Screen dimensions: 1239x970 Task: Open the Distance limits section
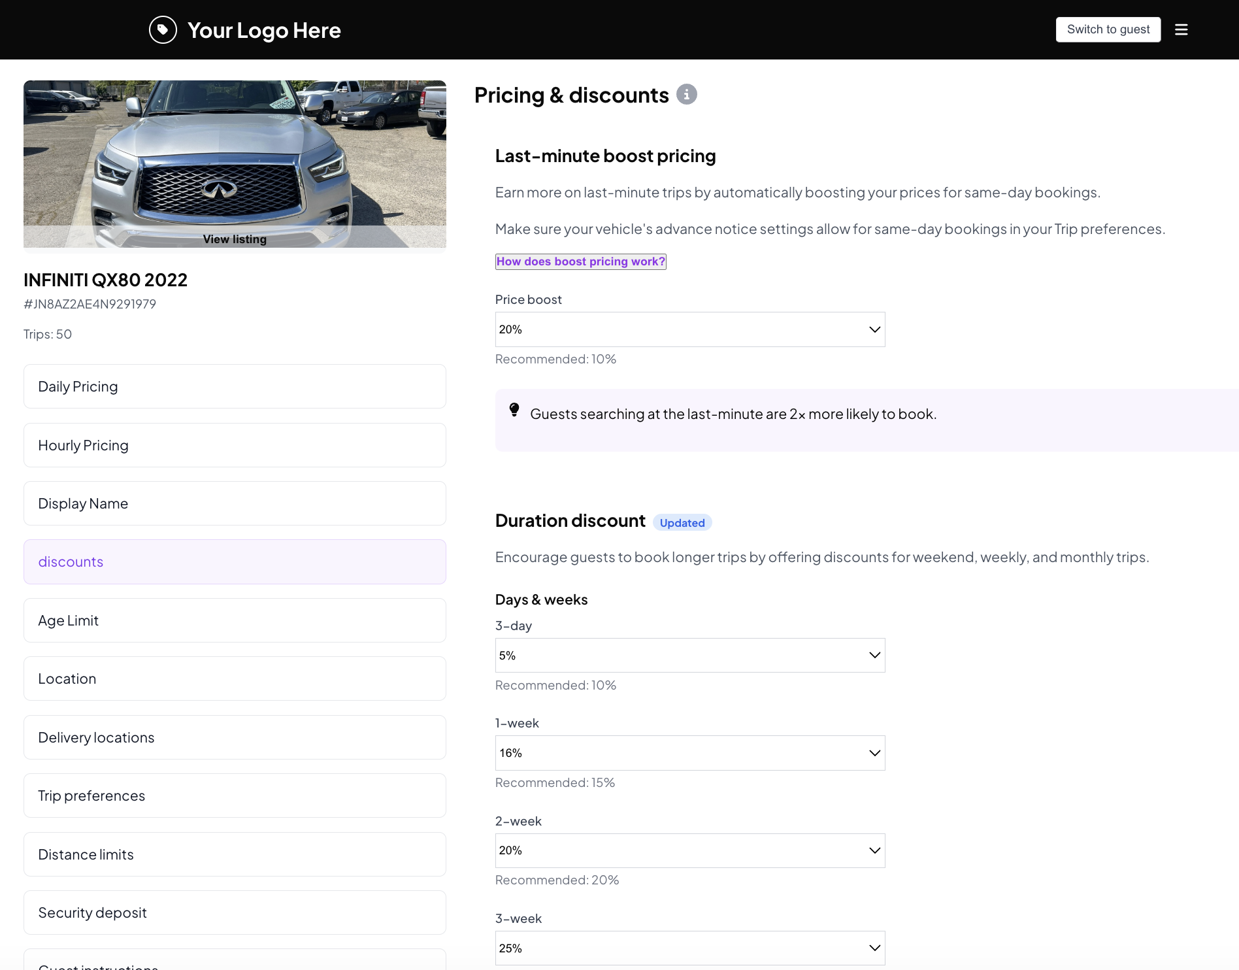[235, 854]
